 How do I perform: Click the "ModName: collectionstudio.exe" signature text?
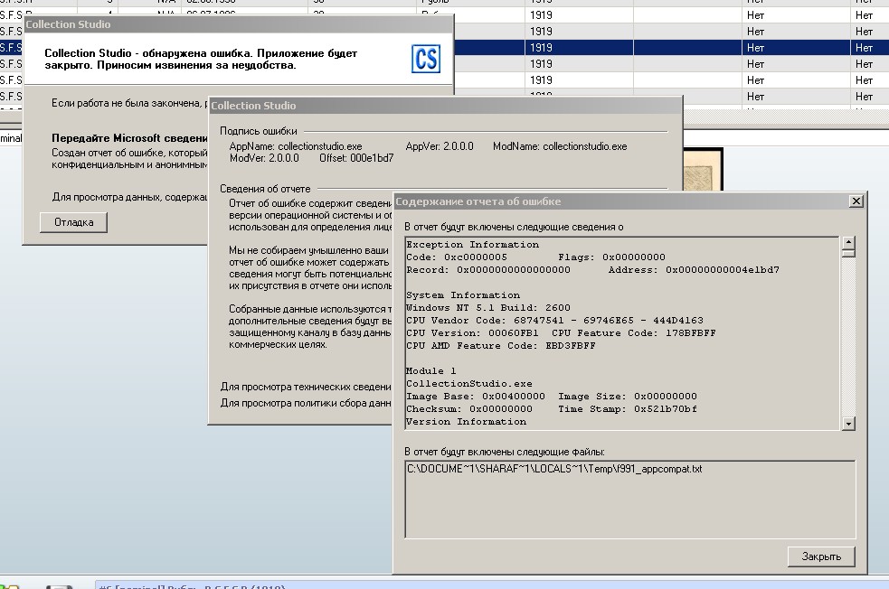click(x=560, y=146)
